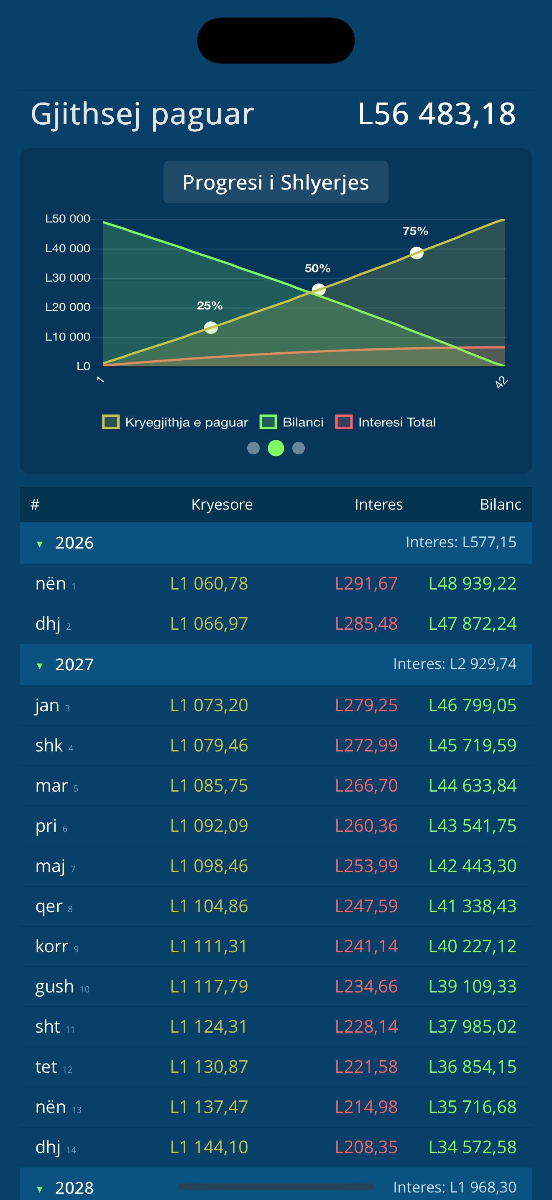Select the maj 7 payment row
The width and height of the screenshot is (552, 1200).
click(x=276, y=866)
